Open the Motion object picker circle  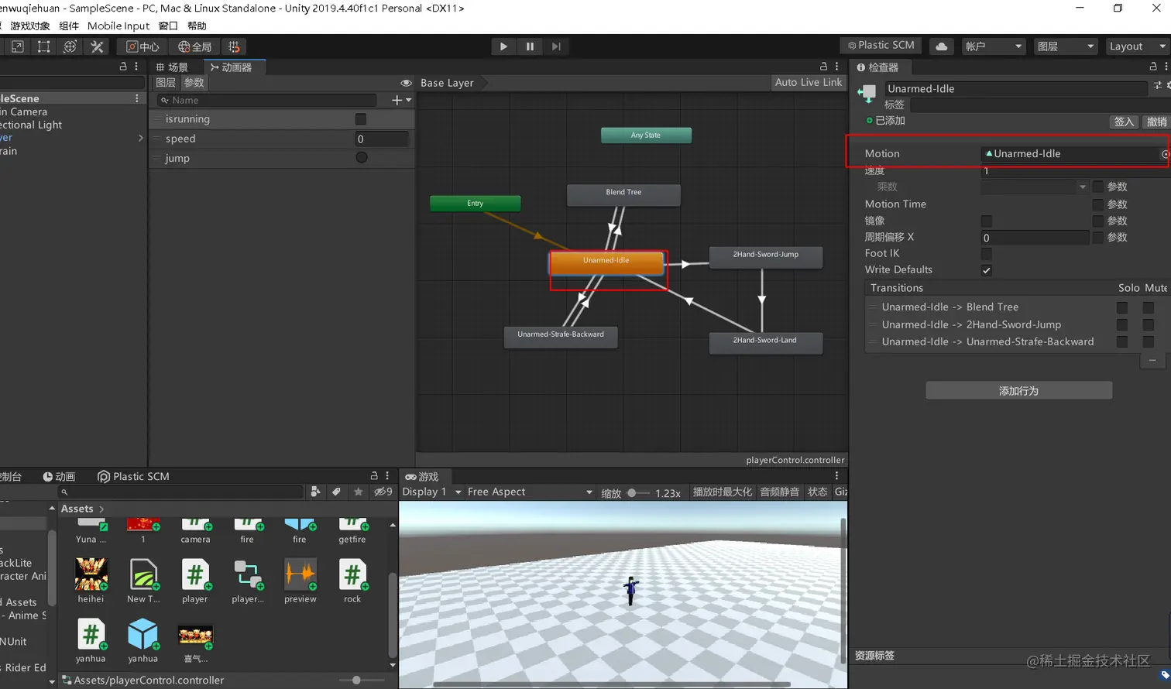1165,154
